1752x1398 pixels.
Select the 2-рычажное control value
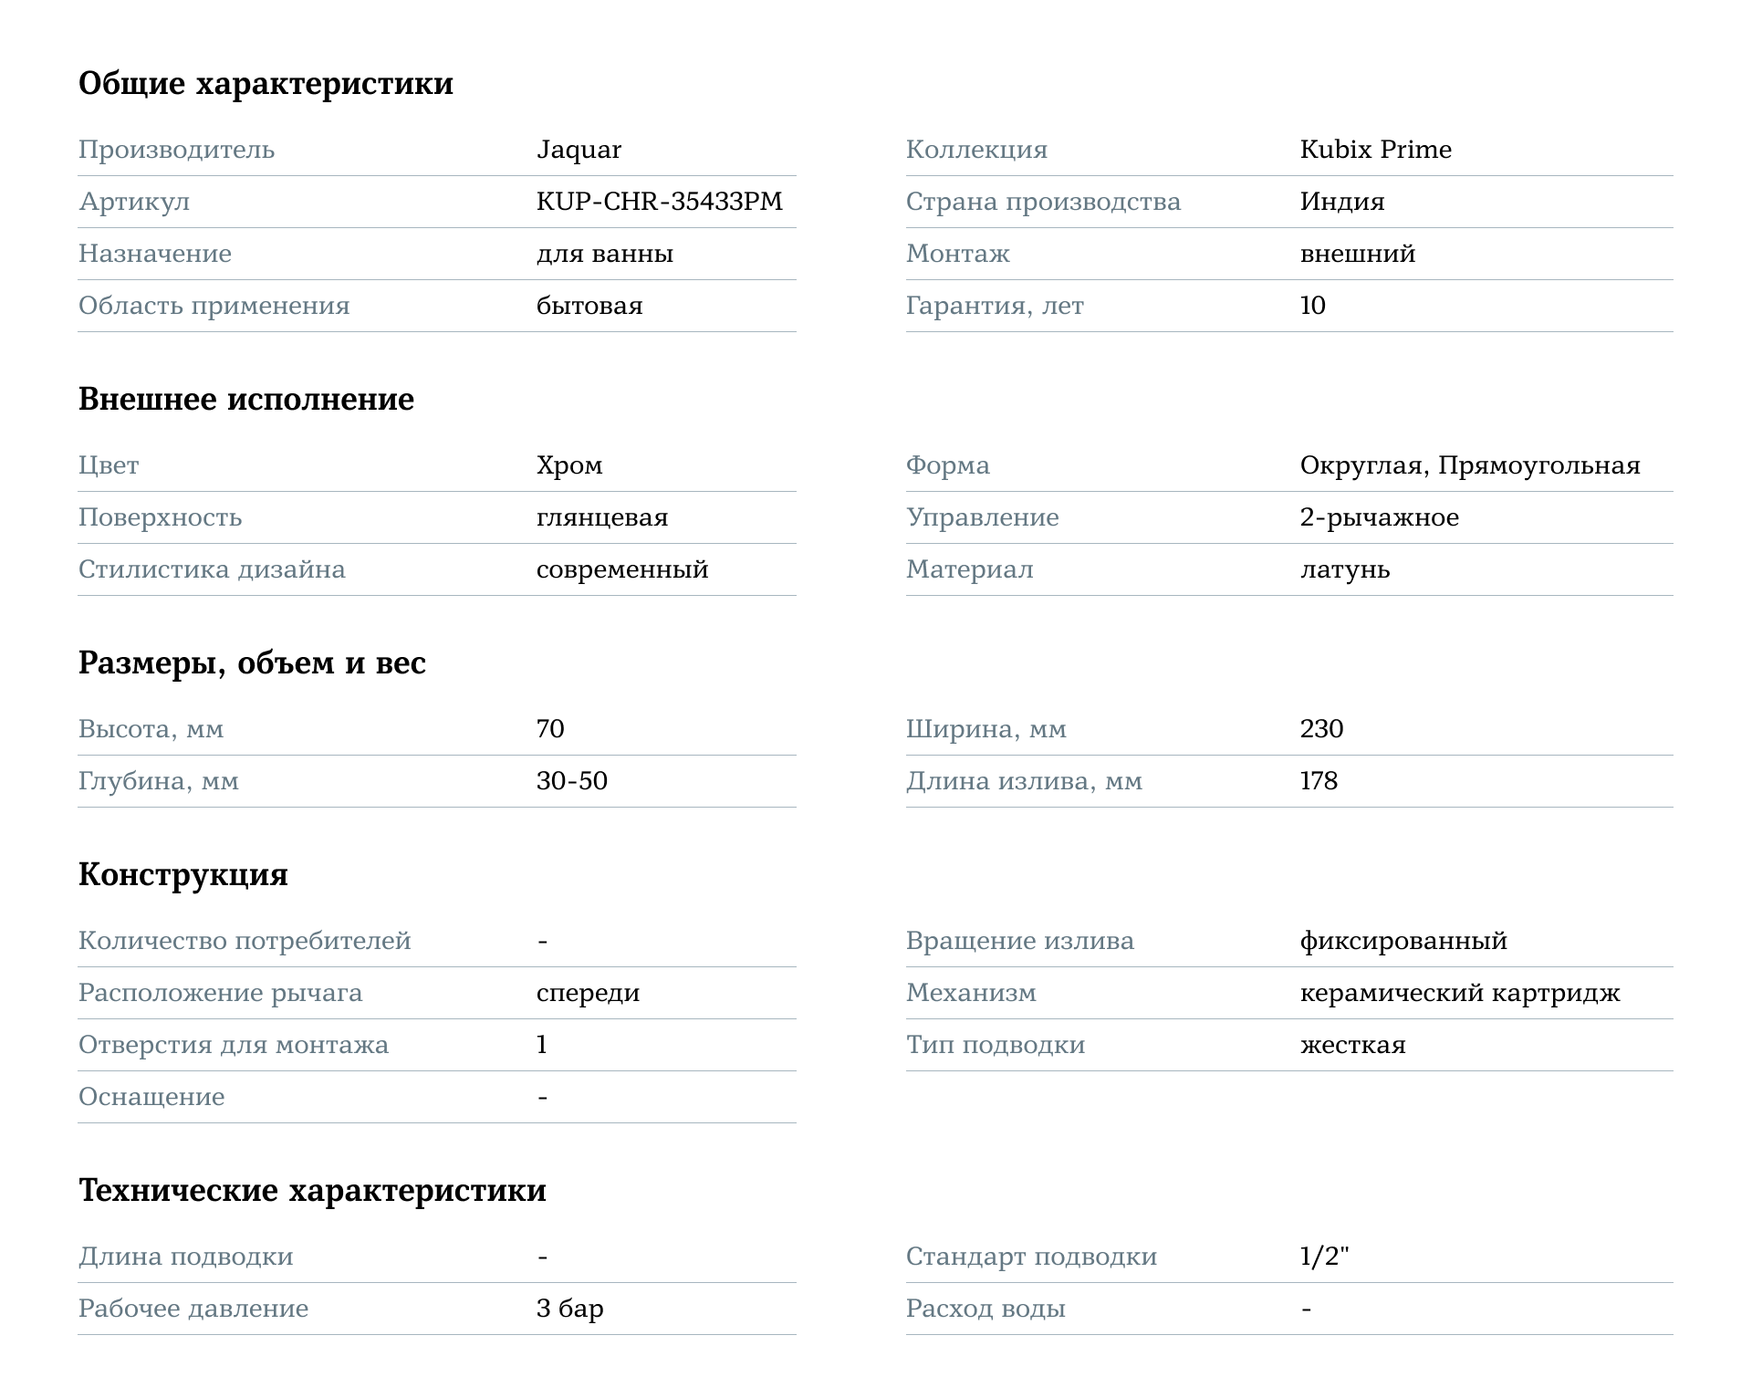[x=1380, y=517]
